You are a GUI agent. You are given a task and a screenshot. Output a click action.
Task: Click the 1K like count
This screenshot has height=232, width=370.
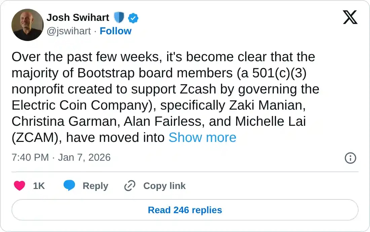point(39,186)
